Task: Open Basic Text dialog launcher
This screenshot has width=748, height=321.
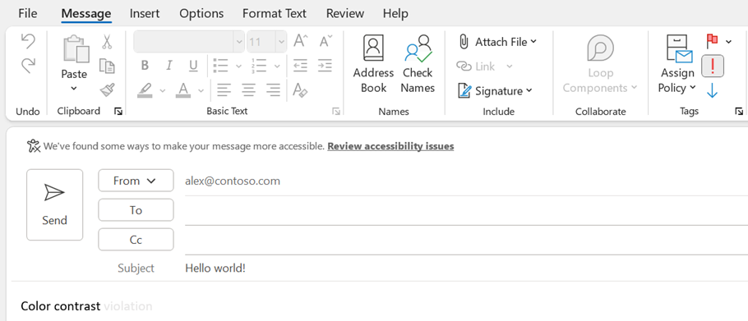Action: [336, 112]
